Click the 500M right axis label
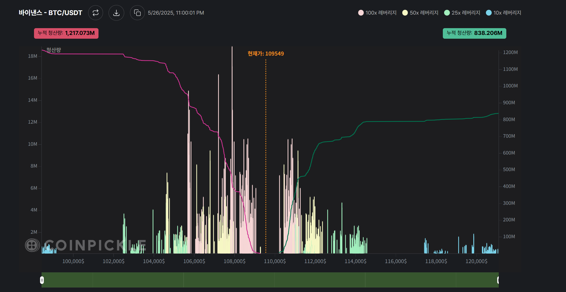 click(509, 170)
